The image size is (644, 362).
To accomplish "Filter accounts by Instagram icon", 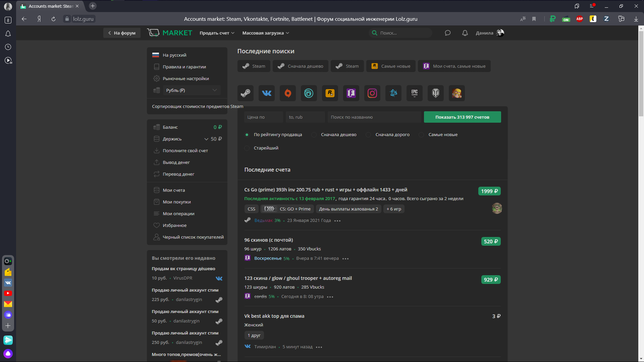I will (372, 93).
